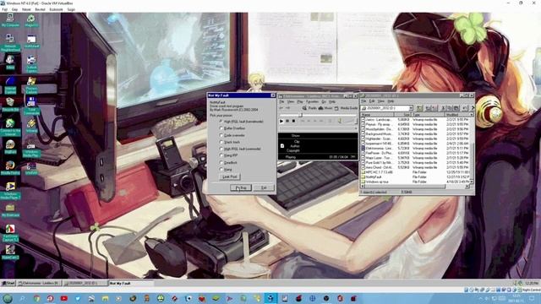The width and height of the screenshot is (541, 304).
Task: Click the Leak Pool button
Action: pos(230,176)
